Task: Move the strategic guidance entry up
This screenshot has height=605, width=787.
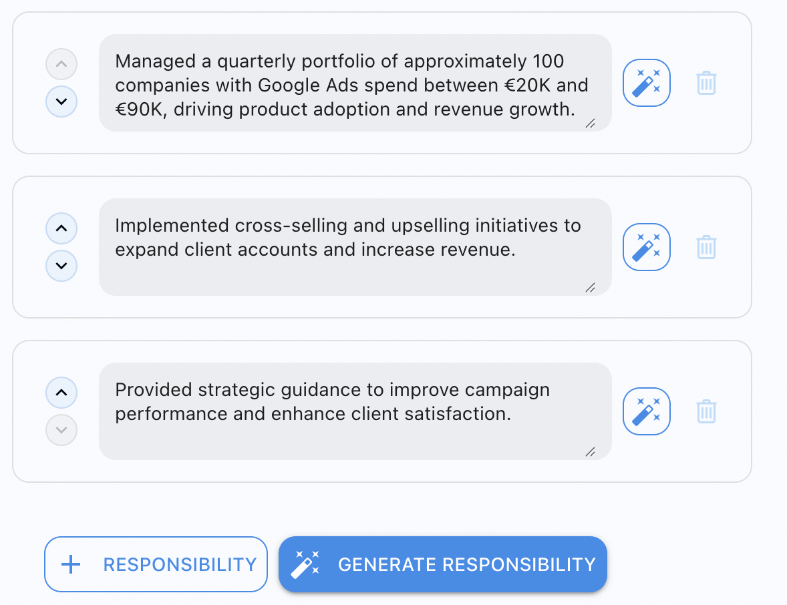Action: tap(61, 393)
